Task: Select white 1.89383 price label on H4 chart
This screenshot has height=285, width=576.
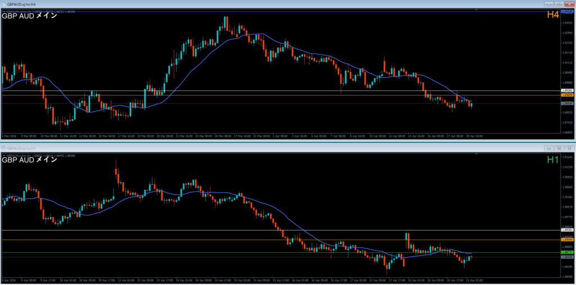Action: point(567,91)
